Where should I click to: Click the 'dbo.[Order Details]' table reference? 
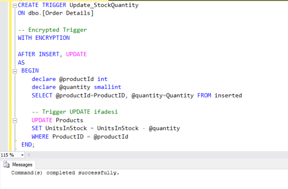click(61, 13)
